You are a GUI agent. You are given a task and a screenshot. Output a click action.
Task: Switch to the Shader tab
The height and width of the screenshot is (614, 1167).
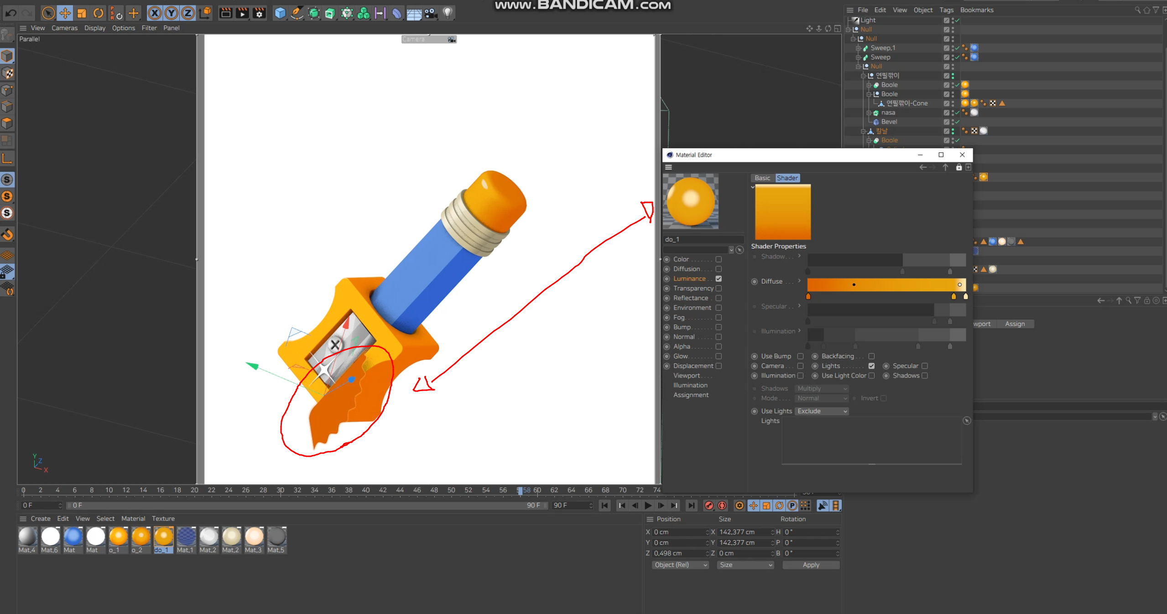[787, 178]
